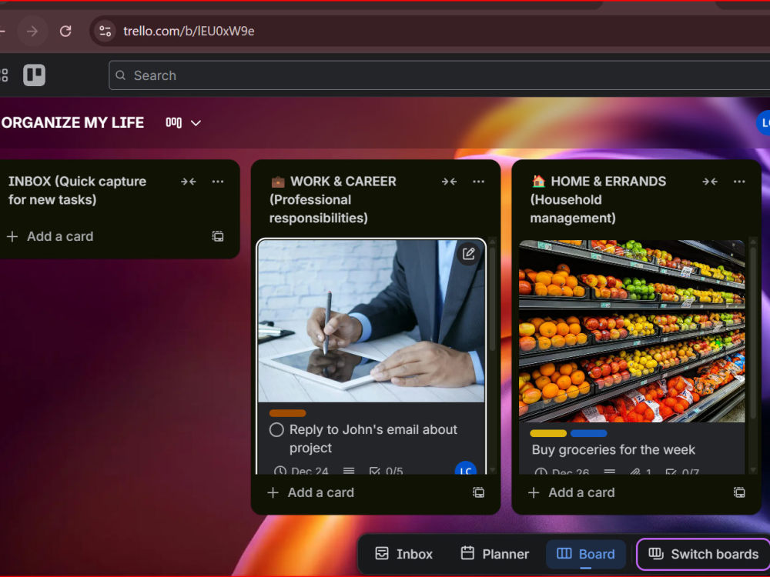This screenshot has height=577, width=770.
Task: Click the yellow label on groceries card
Action: [548, 433]
